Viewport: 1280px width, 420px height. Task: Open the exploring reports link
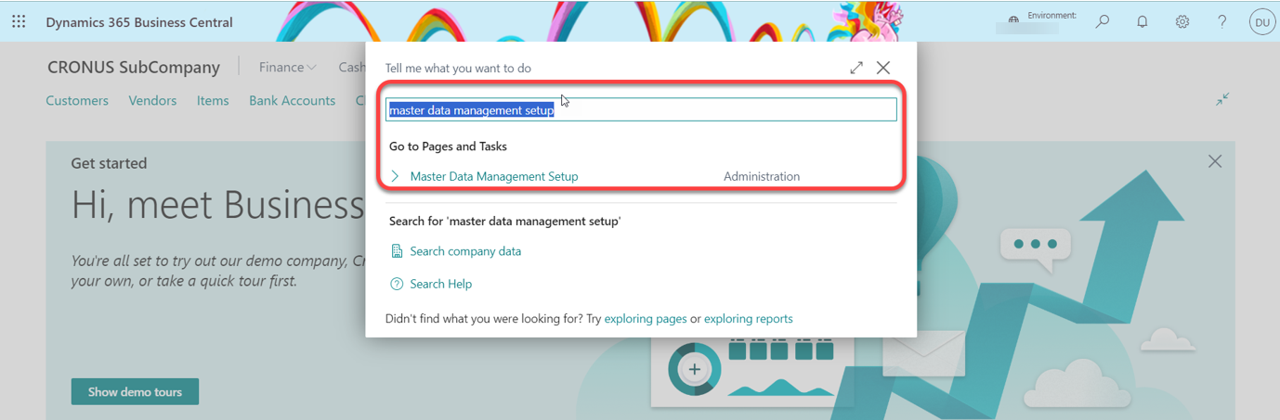(749, 318)
